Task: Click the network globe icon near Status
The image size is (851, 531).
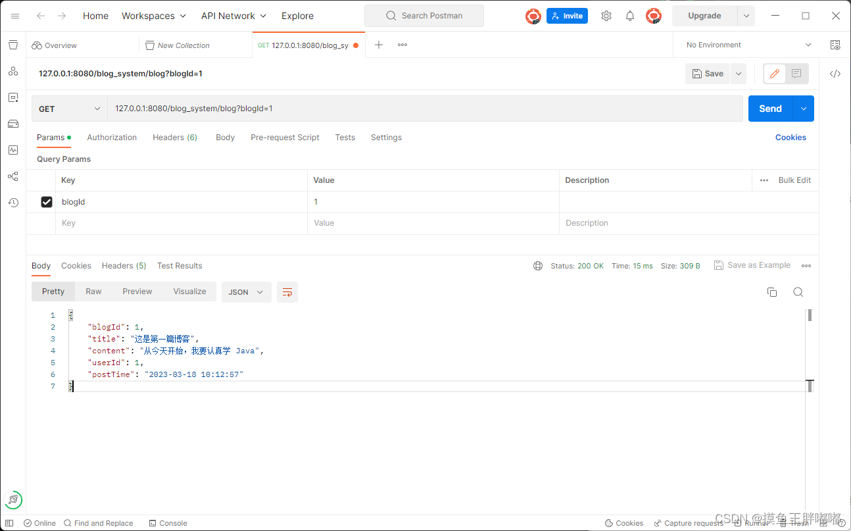Action: click(x=538, y=266)
